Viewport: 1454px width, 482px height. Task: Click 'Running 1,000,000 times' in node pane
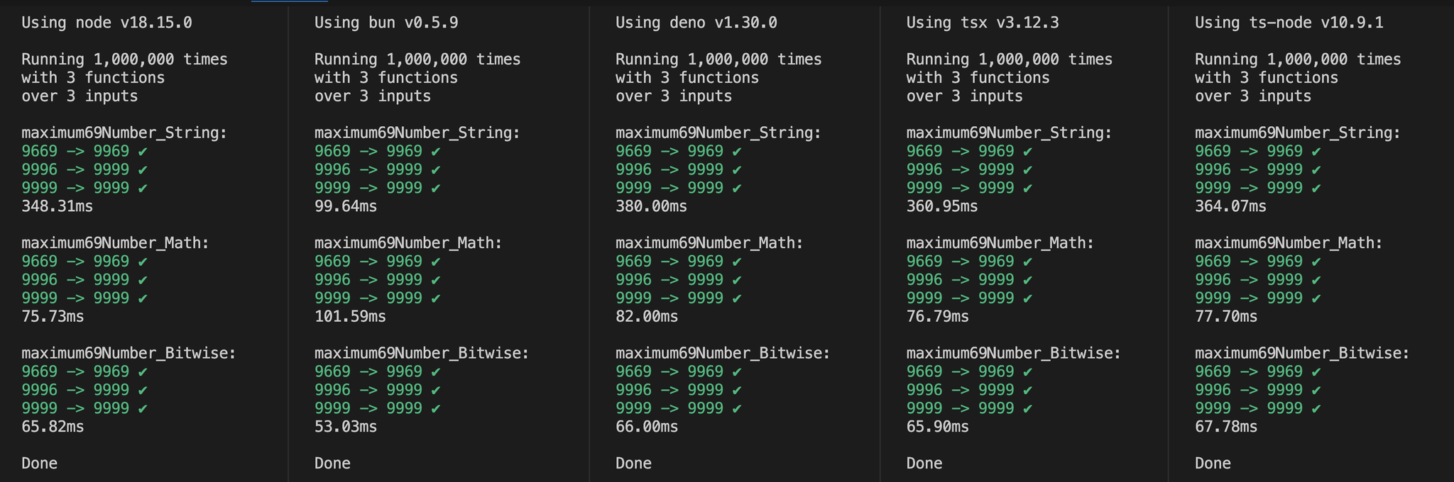pyautogui.click(x=124, y=60)
